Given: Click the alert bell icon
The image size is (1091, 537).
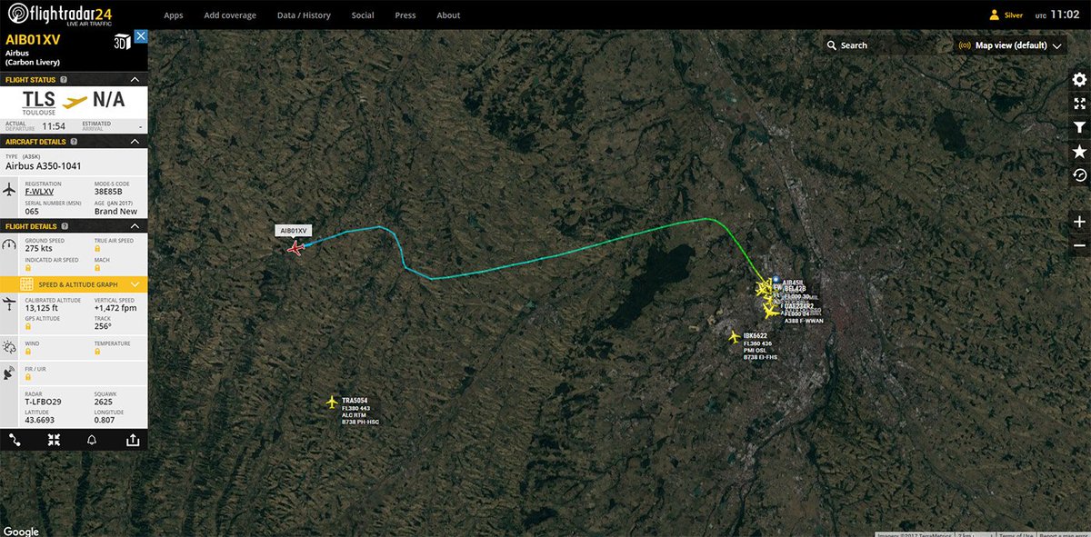Looking at the screenshot, I should click(x=92, y=440).
